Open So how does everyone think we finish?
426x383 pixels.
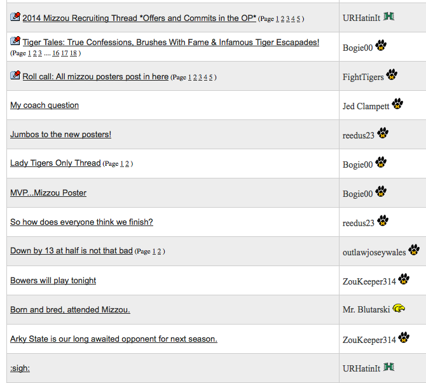pos(81,222)
